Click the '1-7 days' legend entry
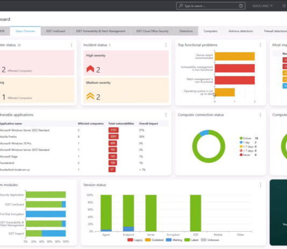The width and height of the screenshot is (287, 249). pyautogui.click(x=248, y=147)
